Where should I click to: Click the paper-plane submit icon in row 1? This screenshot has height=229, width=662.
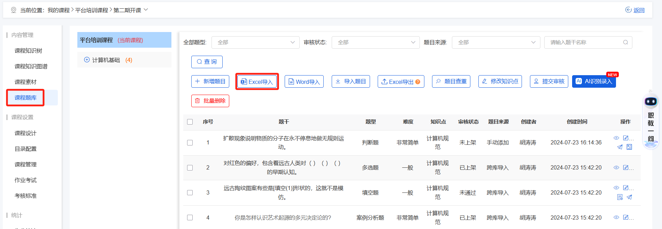[x=620, y=147]
